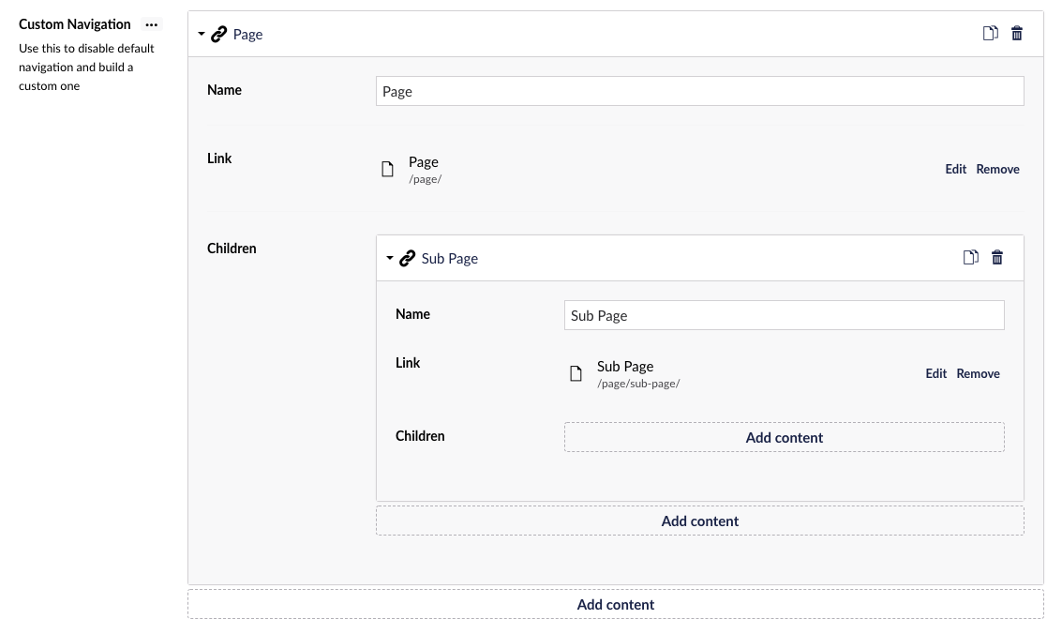
Task: Copy the top-level Page block
Action: (990, 34)
